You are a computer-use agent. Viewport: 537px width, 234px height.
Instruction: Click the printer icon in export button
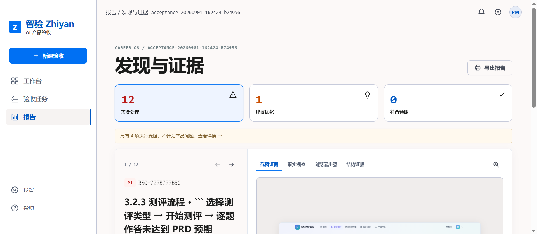pyautogui.click(x=478, y=68)
